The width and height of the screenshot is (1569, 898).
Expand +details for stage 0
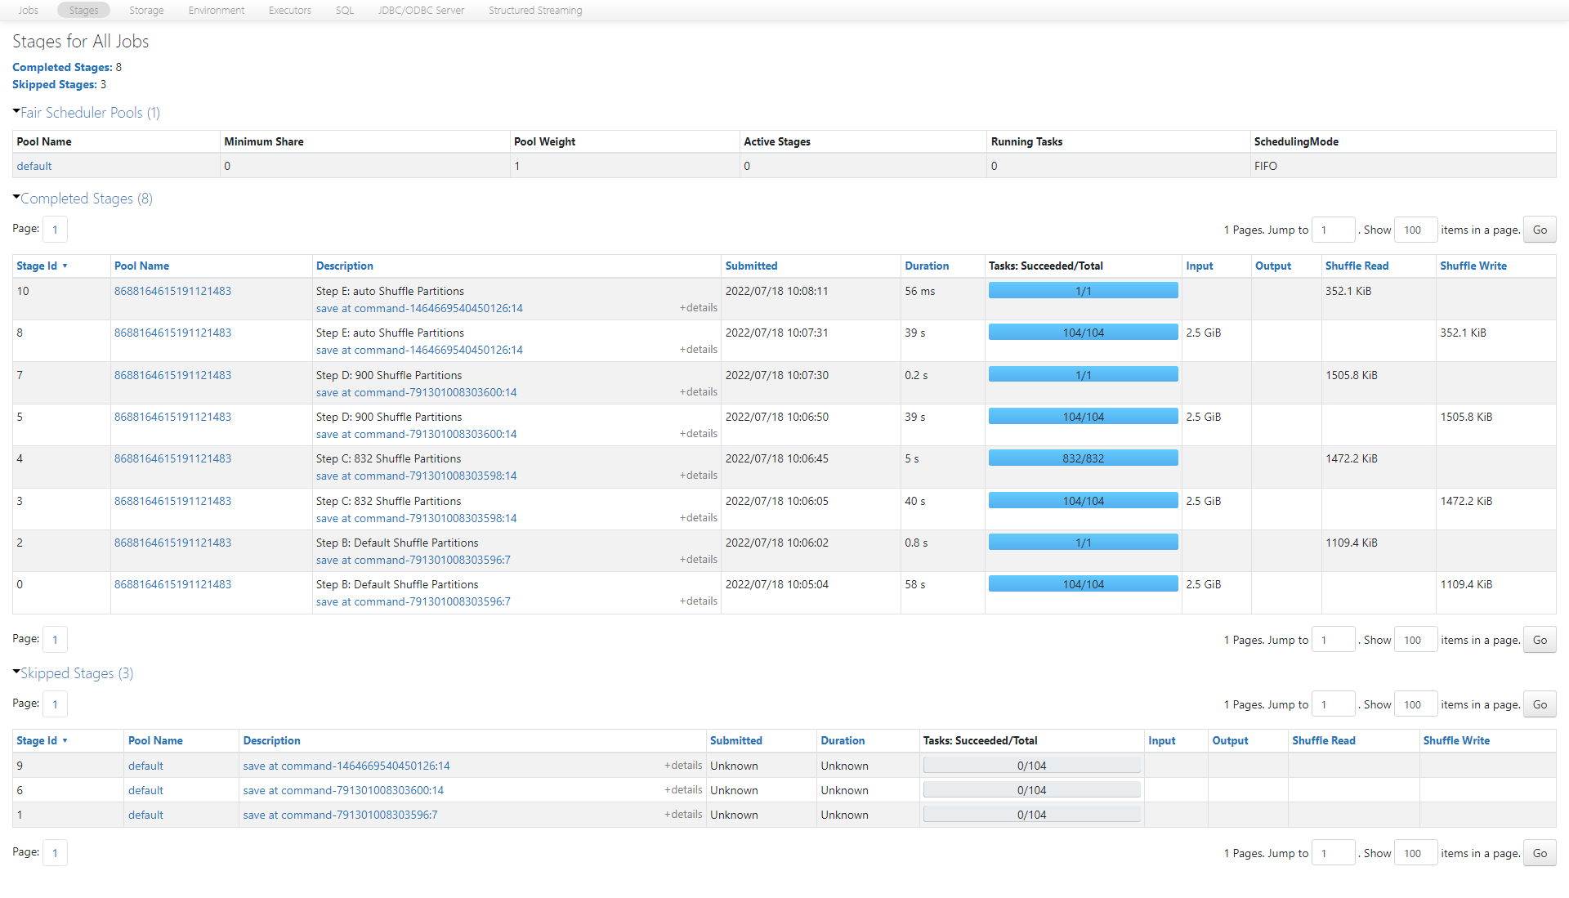[x=698, y=601]
